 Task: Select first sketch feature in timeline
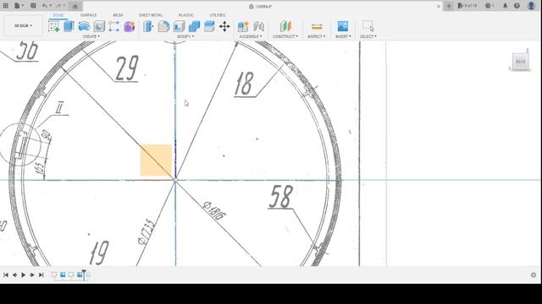(x=54, y=274)
